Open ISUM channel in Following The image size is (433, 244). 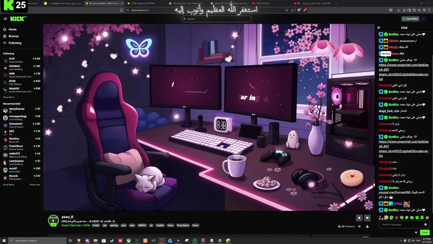click(22, 82)
